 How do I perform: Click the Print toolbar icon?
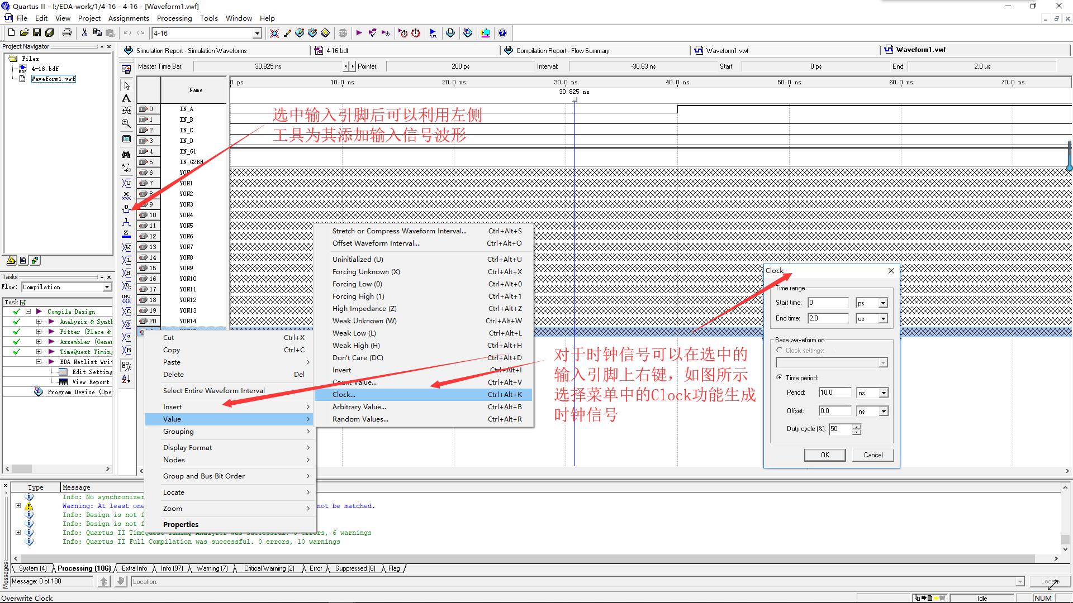click(67, 33)
